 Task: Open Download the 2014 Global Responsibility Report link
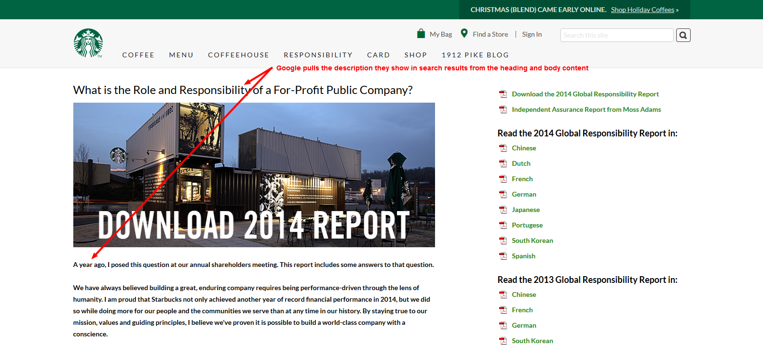pyautogui.click(x=586, y=94)
